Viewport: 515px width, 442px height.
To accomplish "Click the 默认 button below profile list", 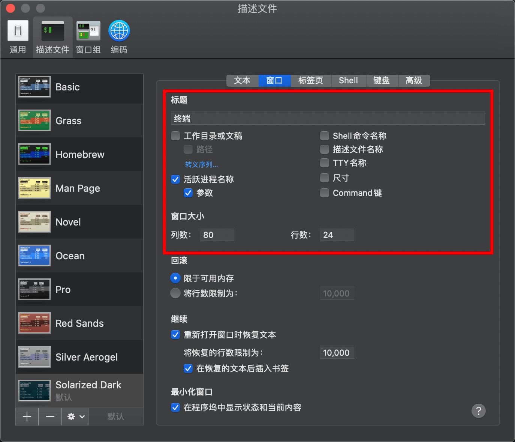I will [x=115, y=416].
